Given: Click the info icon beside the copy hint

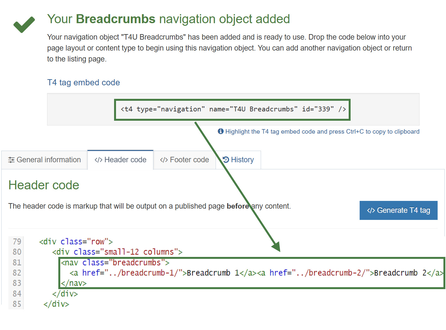Looking at the screenshot, I should [x=220, y=131].
